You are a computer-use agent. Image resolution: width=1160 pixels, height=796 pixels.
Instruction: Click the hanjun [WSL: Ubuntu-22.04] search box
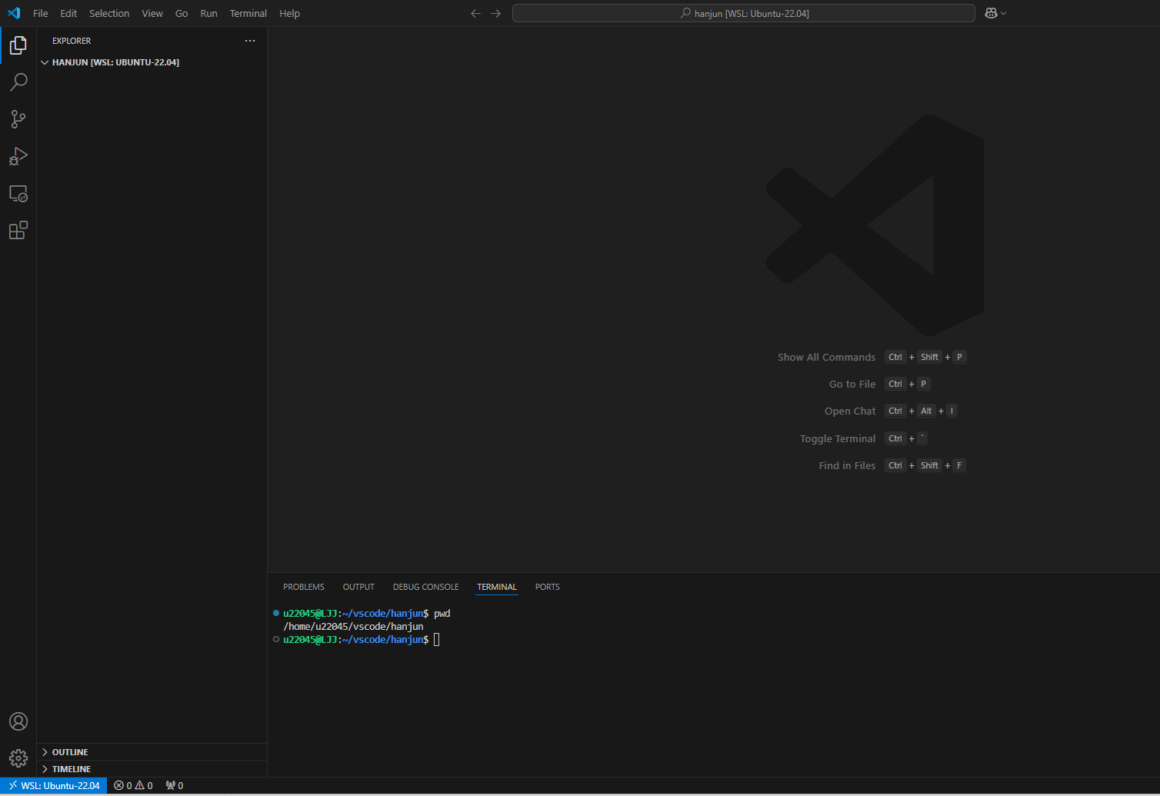click(744, 13)
